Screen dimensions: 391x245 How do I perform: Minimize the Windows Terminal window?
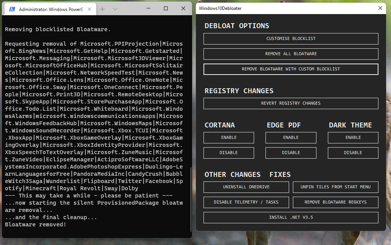148,8
